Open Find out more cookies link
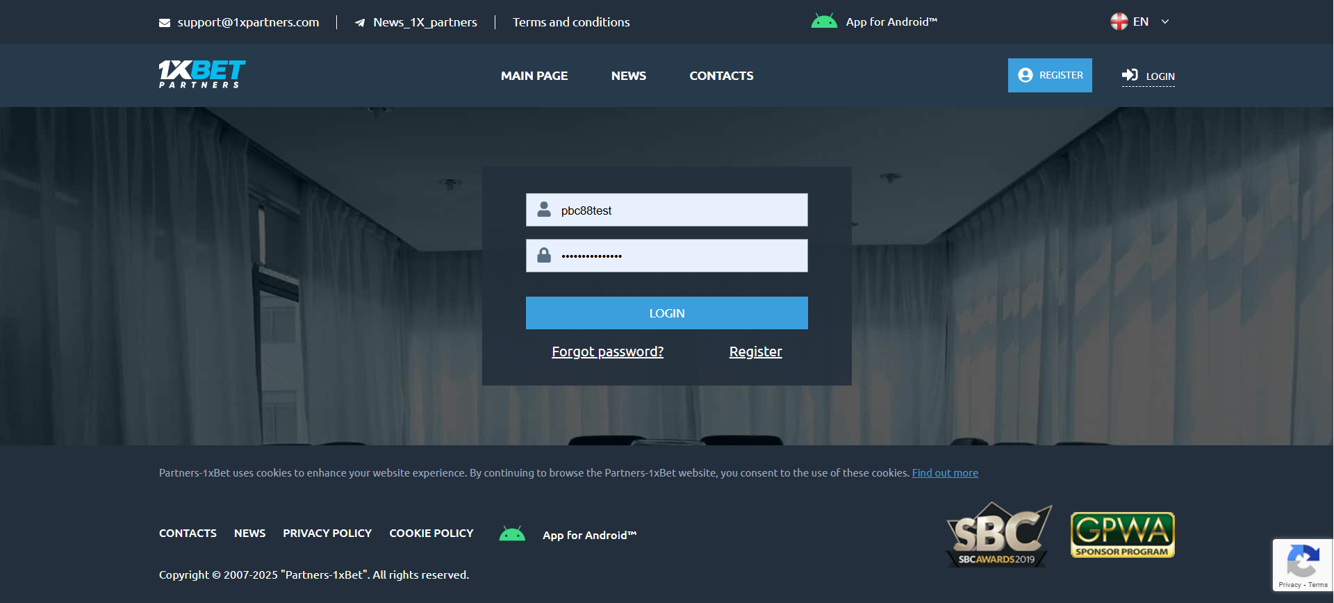 (945, 473)
